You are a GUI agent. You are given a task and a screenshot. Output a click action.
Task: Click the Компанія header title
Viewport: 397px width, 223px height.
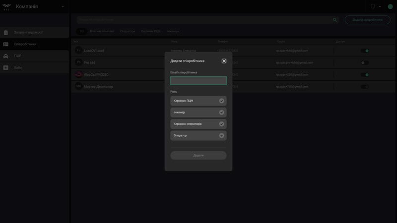[27, 6]
